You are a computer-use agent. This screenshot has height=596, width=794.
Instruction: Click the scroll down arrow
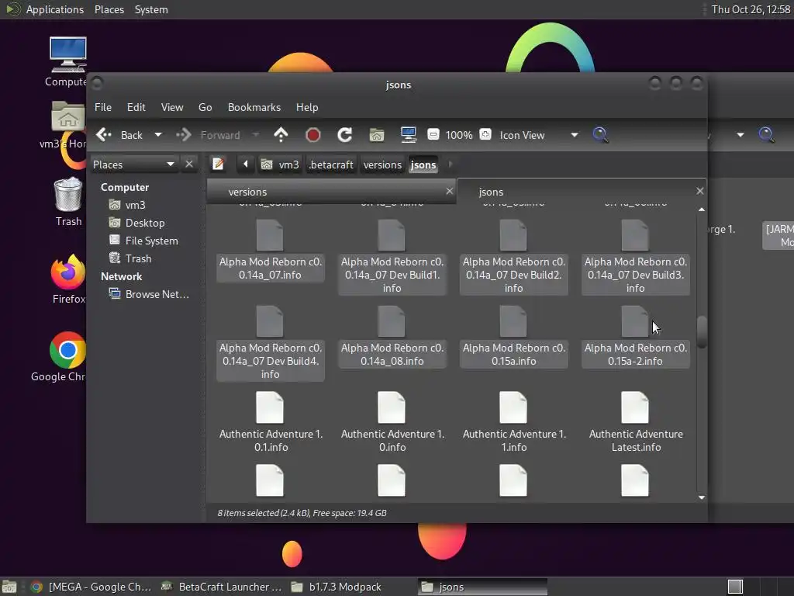[701, 497]
